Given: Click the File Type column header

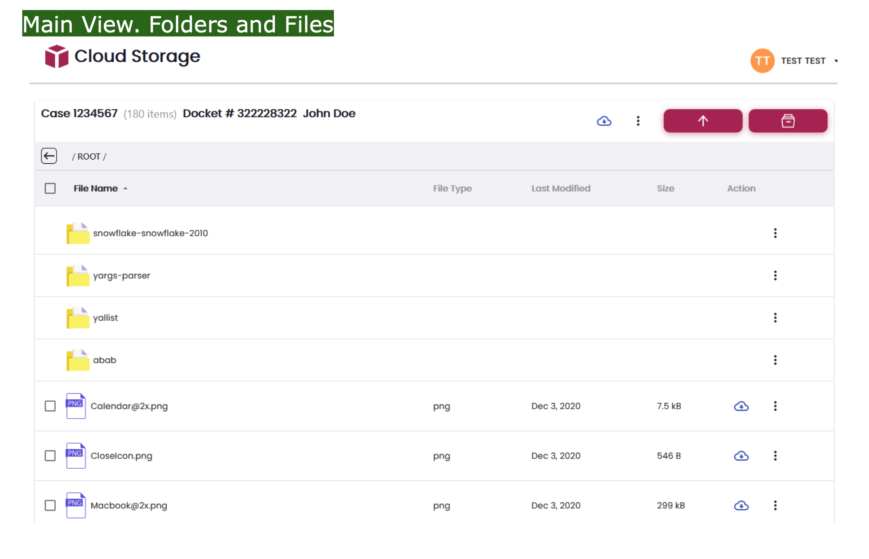Looking at the screenshot, I should coord(452,188).
